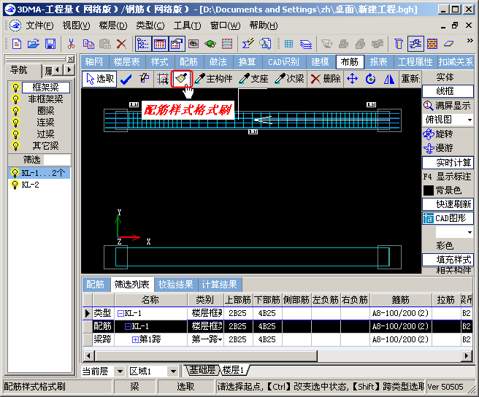This screenshot has height=397, width=479.
Task: Click the Paste clipboard icon
Action: click(x=105, y=44)
